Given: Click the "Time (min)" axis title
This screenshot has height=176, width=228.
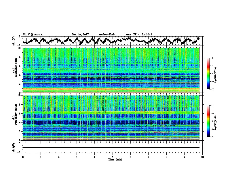Looking at the screenshot, I should point(115,160).
